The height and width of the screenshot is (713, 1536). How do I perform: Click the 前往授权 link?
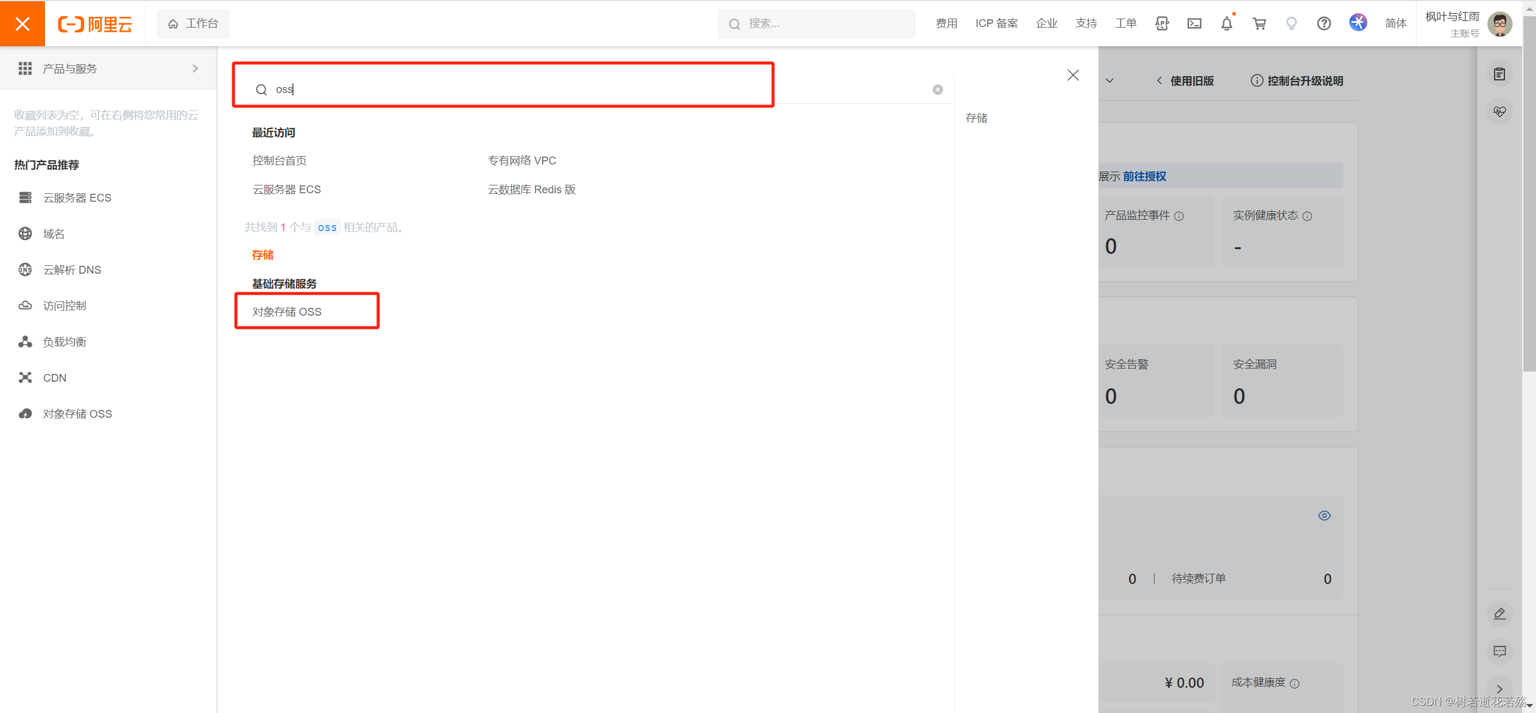point(1144,176)
